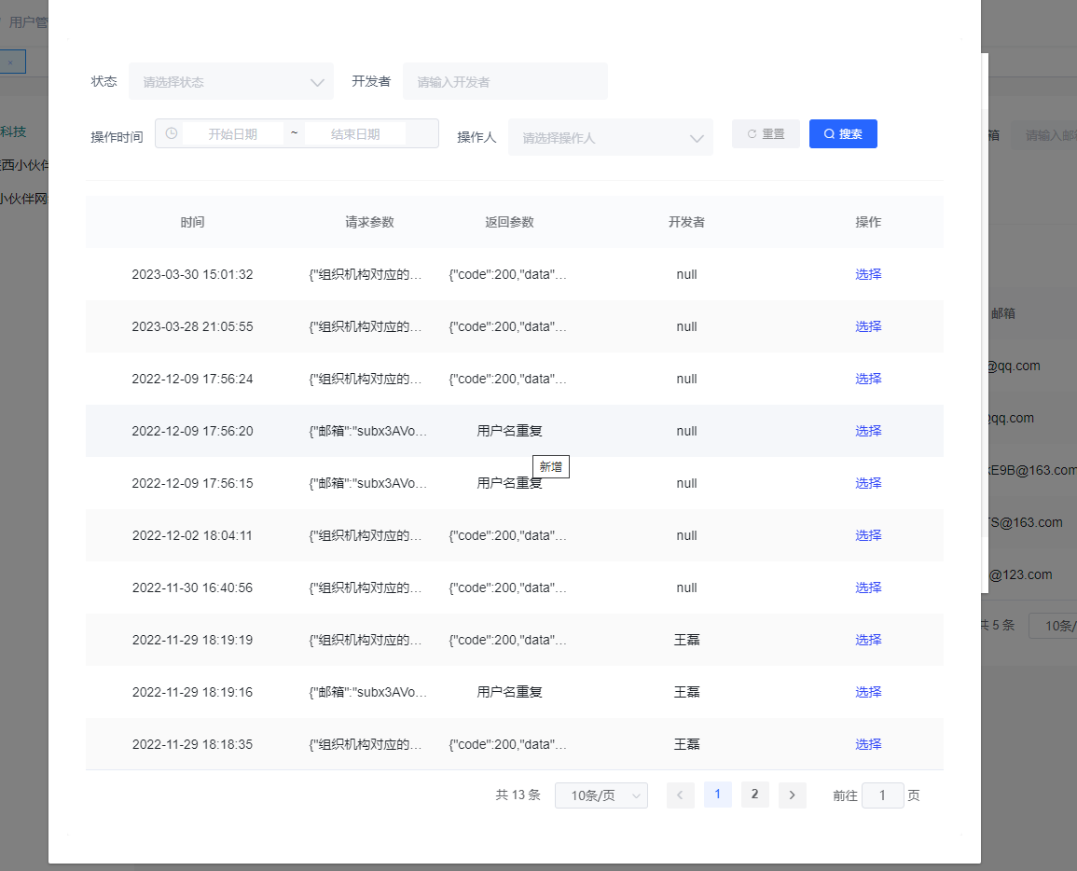
Task: Click 选择 for row 2023-03-28 21:05:55
Action: 868,326
